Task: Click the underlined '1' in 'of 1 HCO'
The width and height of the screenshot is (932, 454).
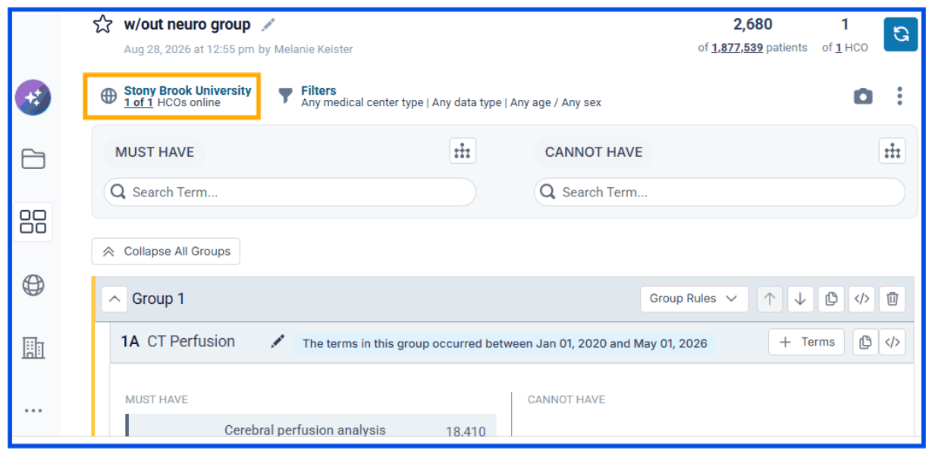Action: pos(839,48)
